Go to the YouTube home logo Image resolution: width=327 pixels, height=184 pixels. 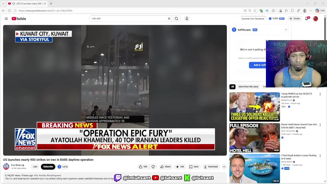tap(19, 19)
